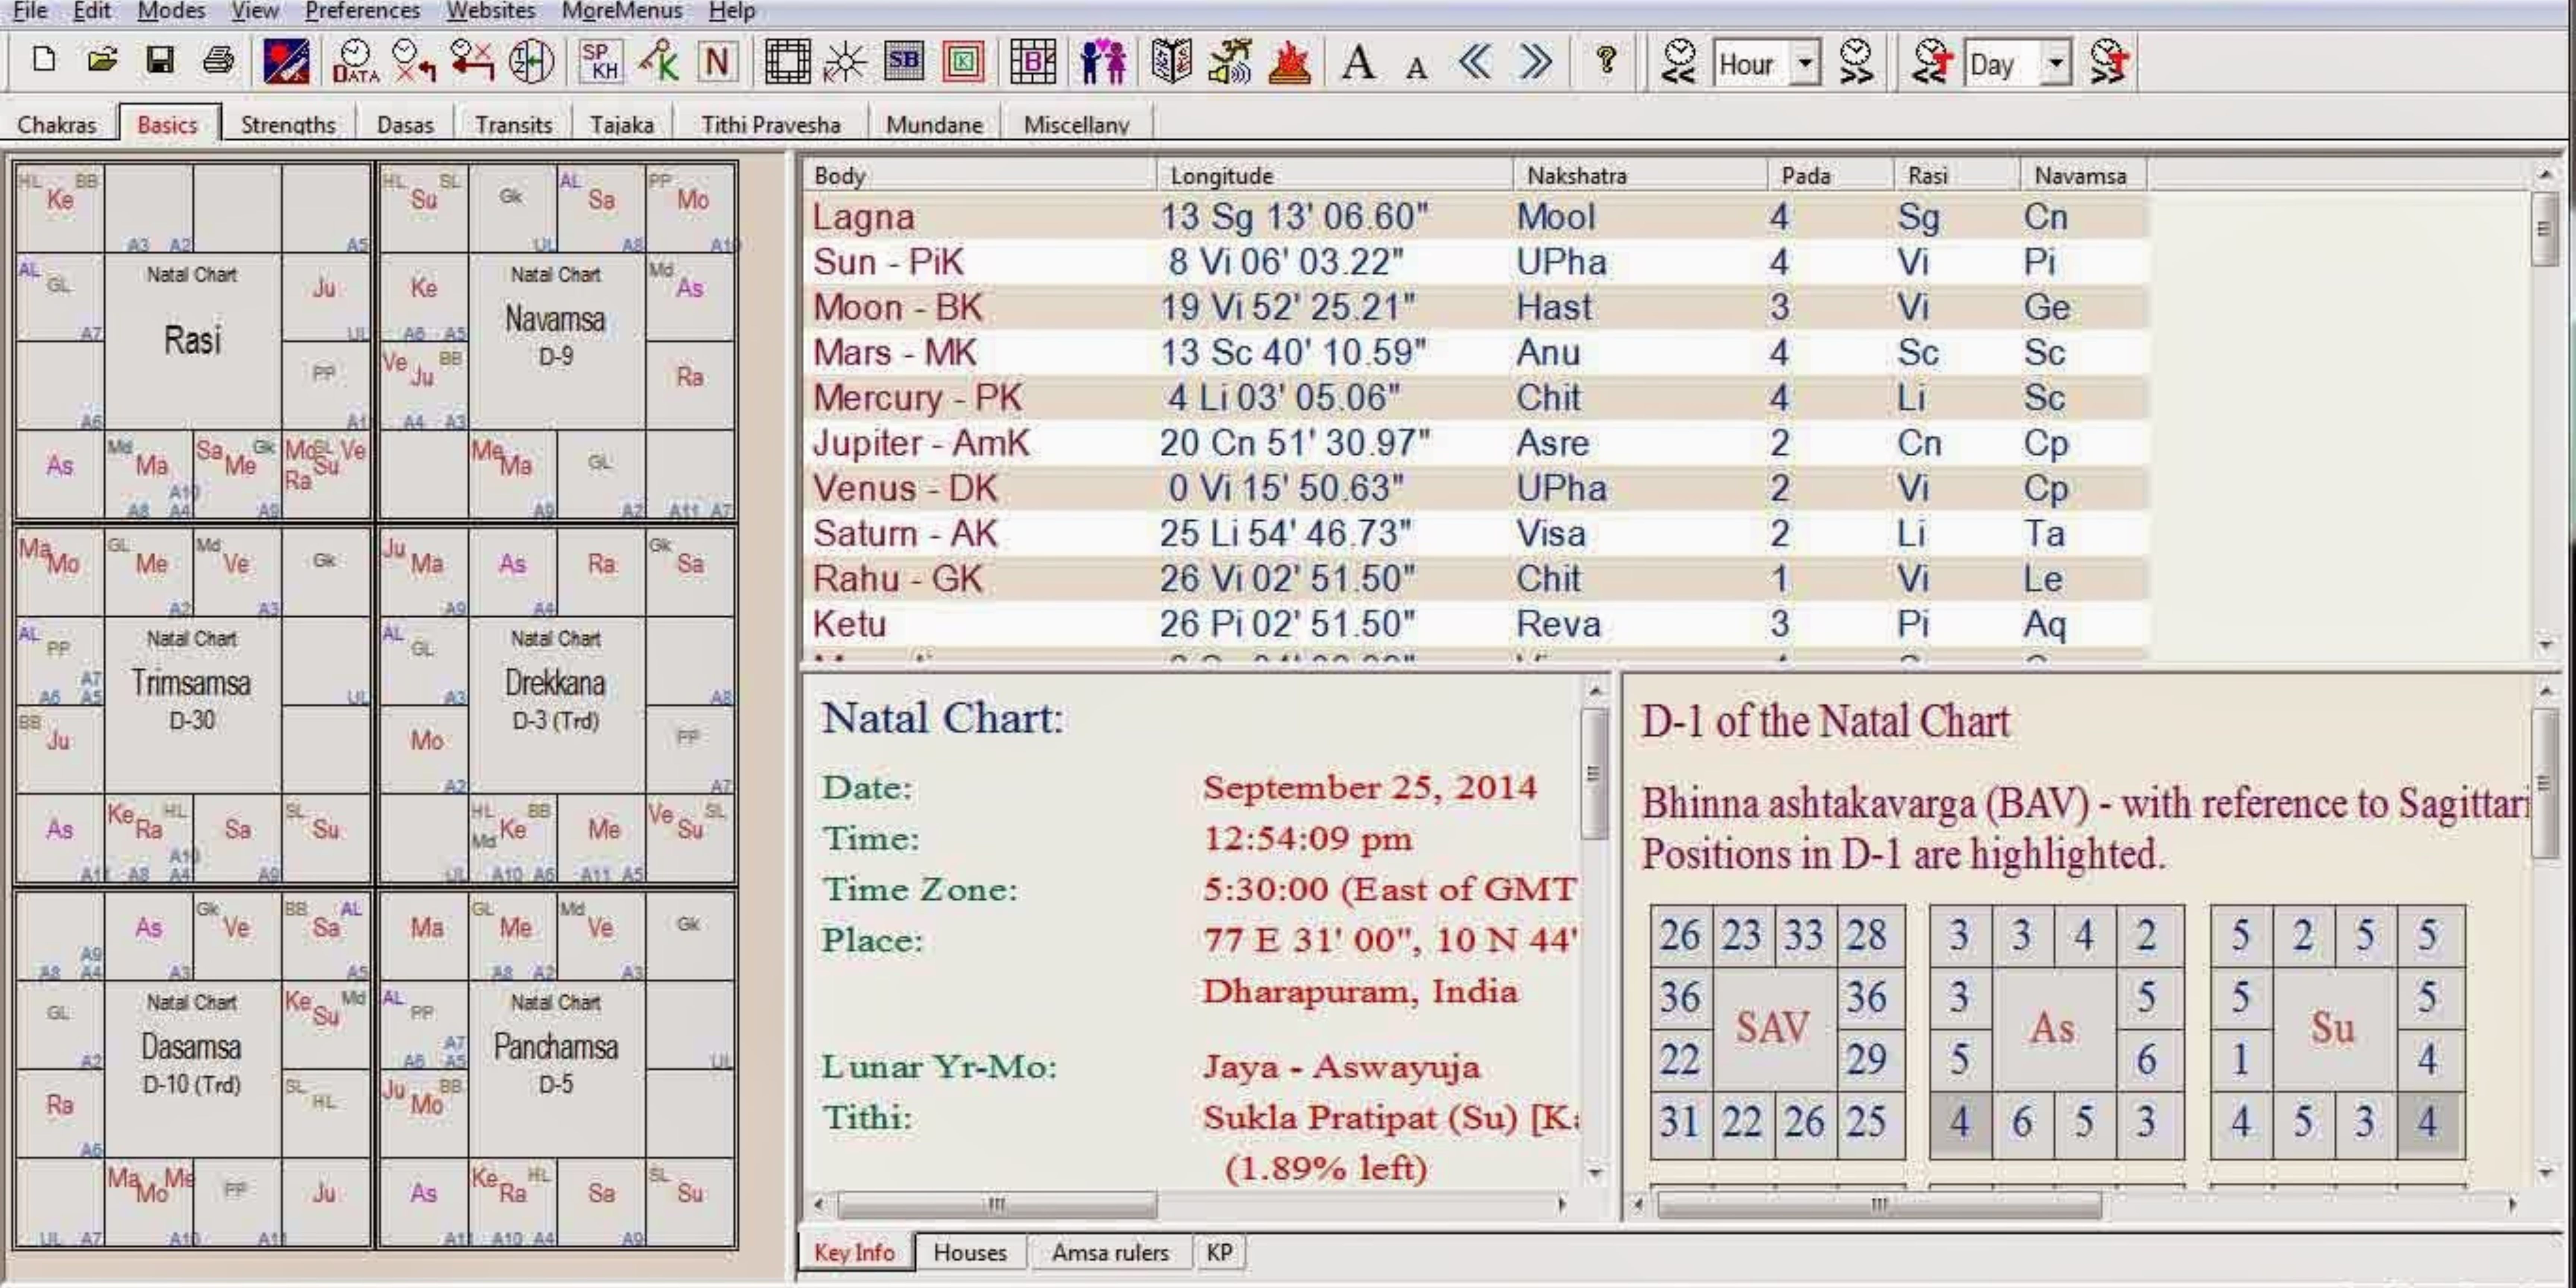Click the DATA clock birth data icon
Screen dimensions: 2576x1288
pos(355,62)
